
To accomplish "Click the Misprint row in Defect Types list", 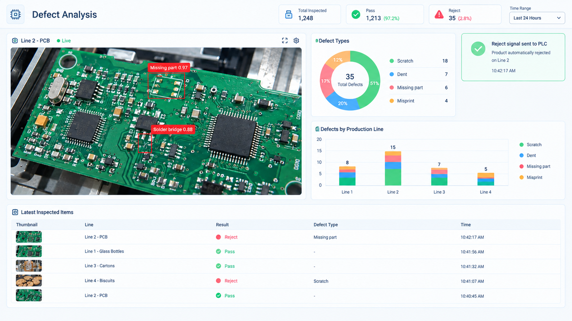I will [418, 101].
